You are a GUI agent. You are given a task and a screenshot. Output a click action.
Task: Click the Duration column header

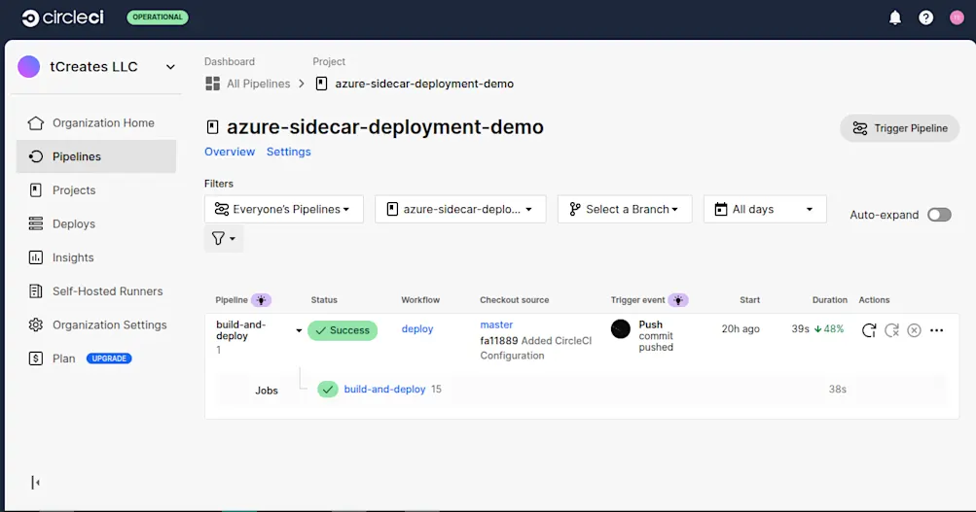830,299
